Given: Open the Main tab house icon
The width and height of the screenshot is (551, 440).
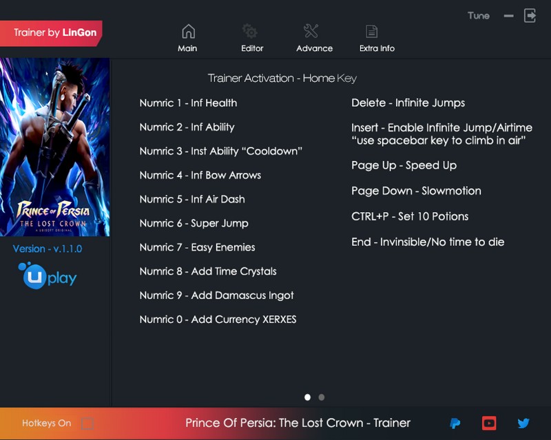Looking at the screenshot, I should pyautogui.click(x=188, y=31).
